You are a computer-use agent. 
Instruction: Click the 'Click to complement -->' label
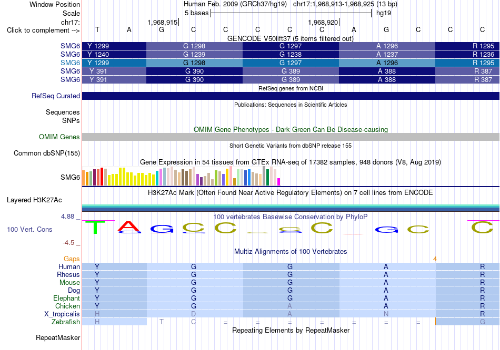[x=43, y=30]
